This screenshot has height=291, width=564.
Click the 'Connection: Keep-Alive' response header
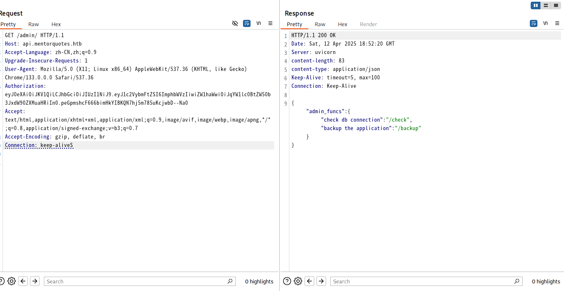324,86
